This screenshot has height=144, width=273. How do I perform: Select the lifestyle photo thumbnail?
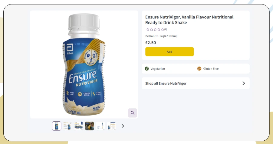pyautogui.click(x=90, y=126)
